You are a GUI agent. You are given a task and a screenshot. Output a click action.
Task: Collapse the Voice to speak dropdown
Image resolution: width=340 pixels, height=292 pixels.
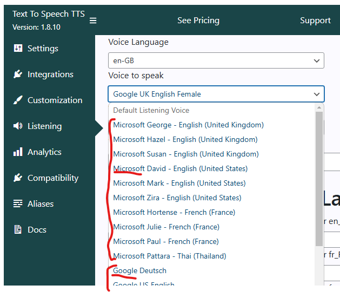point(216,94)
